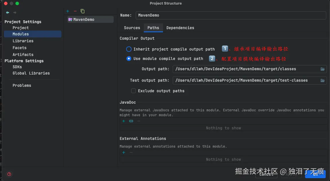Viewport: 330px width, 181px height.
Task: Open Artifacts settings
Action: [x=23, y=55]
